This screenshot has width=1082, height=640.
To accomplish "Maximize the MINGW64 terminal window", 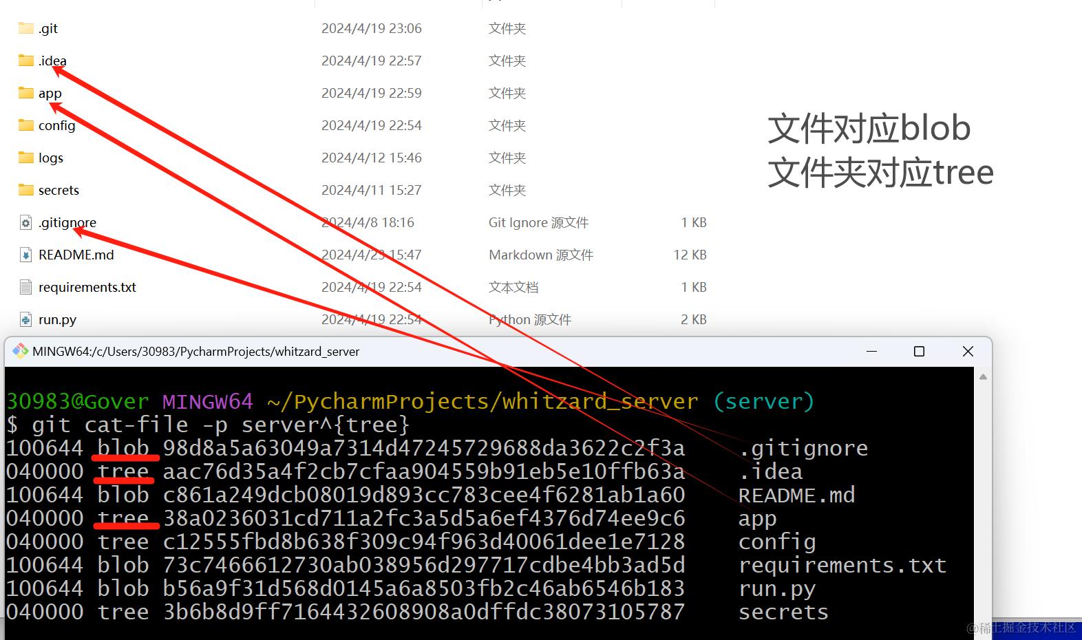I will pos(919,351).
